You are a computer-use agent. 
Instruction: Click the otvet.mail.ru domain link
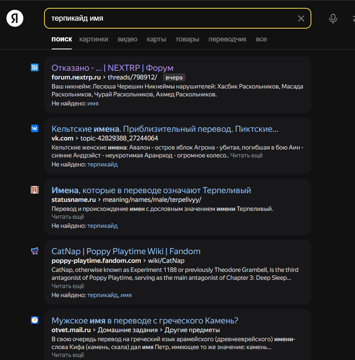pyautogui.click(x=71, y=330)
